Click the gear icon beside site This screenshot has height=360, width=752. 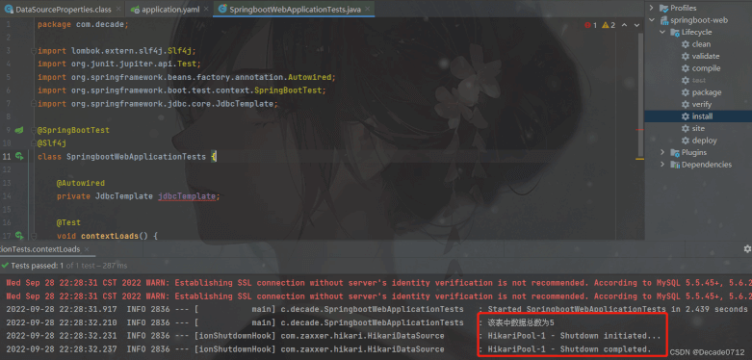tap(686, 128)
